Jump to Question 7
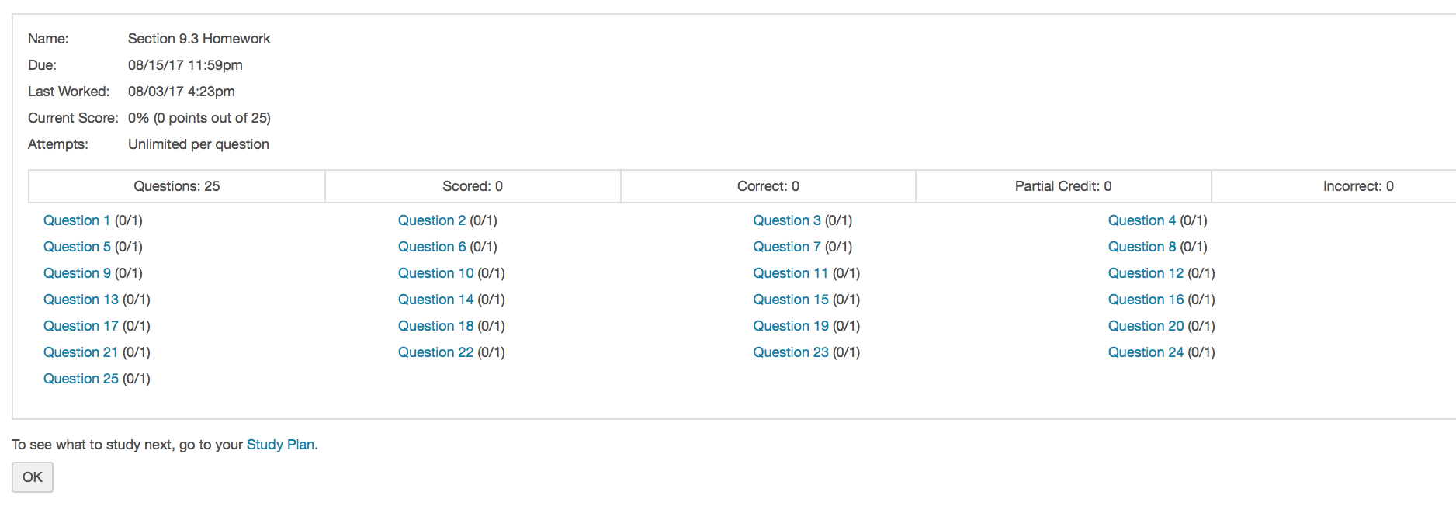Screen dimensions: 1456x506 click(x=786, y=247)
